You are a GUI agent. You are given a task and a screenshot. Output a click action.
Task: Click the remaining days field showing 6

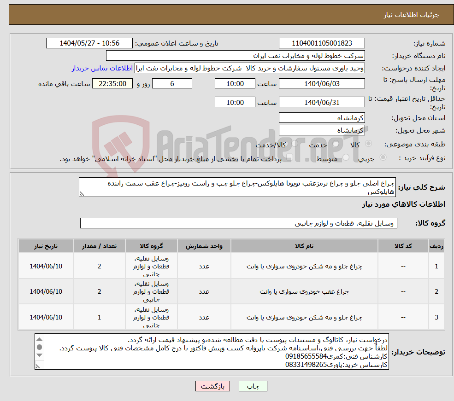[x=172, y=83]
